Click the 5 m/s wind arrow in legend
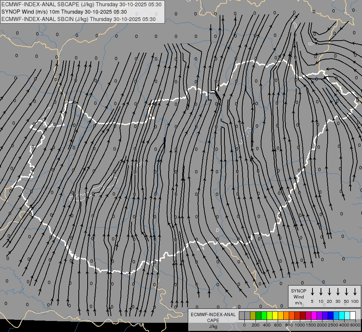The image size is (362, 332). tap(312, 292)
